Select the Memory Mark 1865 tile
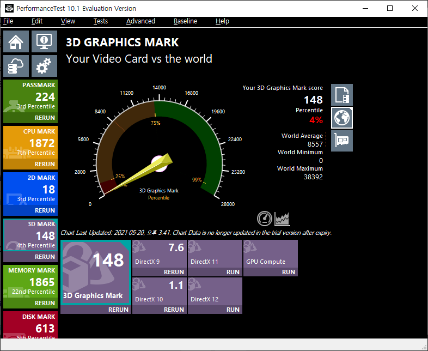The image size is (428, 351). [30, 281]
